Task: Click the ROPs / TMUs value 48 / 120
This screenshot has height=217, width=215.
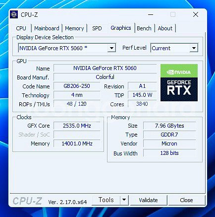Action: [77, 104]
